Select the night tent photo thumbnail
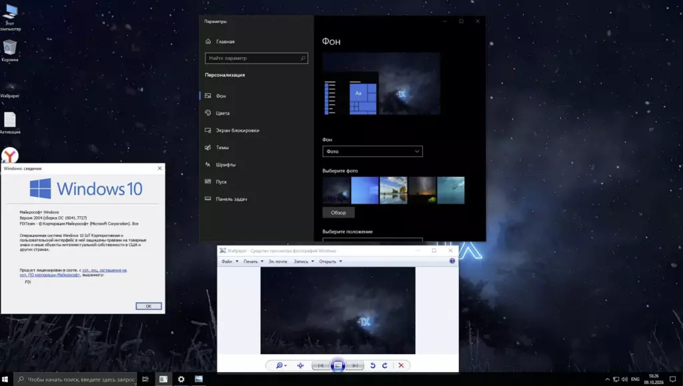This screenshot has width=683, height=386. 422,190
